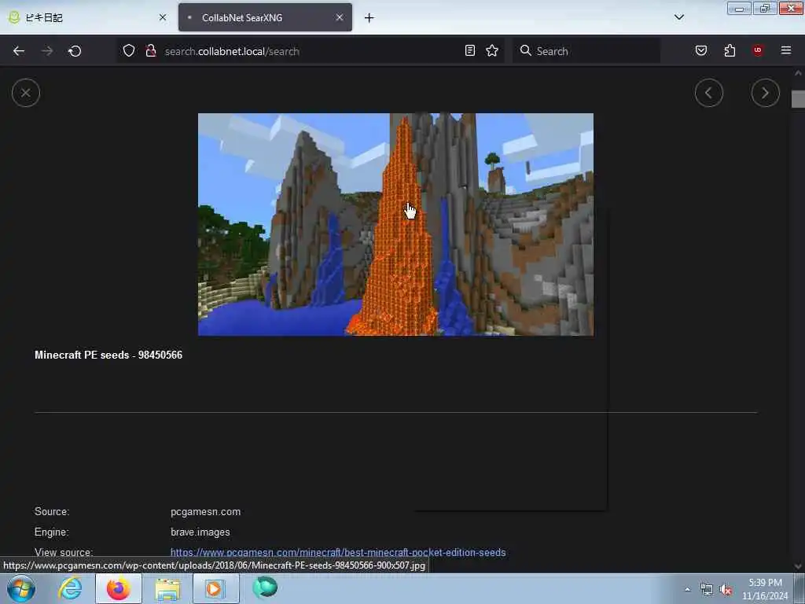The height and width of the screenshot is (604, 805).
Task: Open Windows Media Player taskbar icon
Action: pyautogui.click(x=215, y=588)
